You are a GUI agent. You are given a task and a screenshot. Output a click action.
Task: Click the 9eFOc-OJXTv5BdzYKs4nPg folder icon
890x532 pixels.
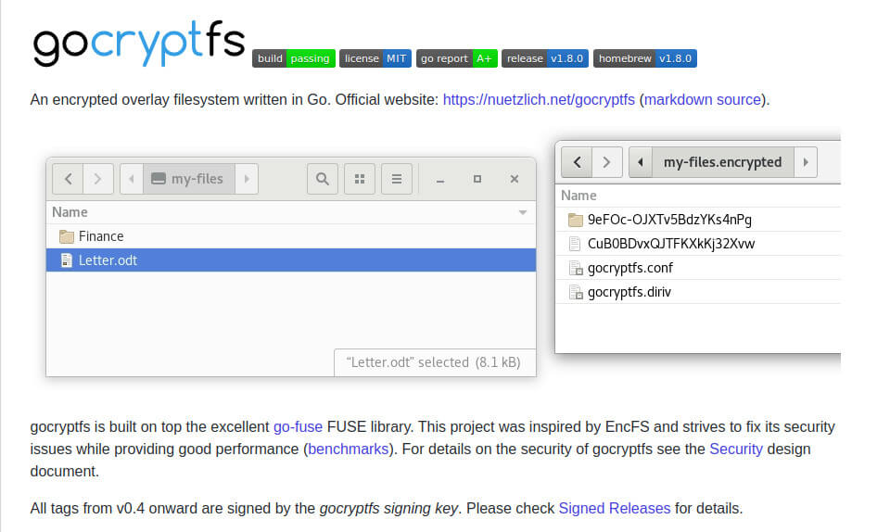pos(576,220)
